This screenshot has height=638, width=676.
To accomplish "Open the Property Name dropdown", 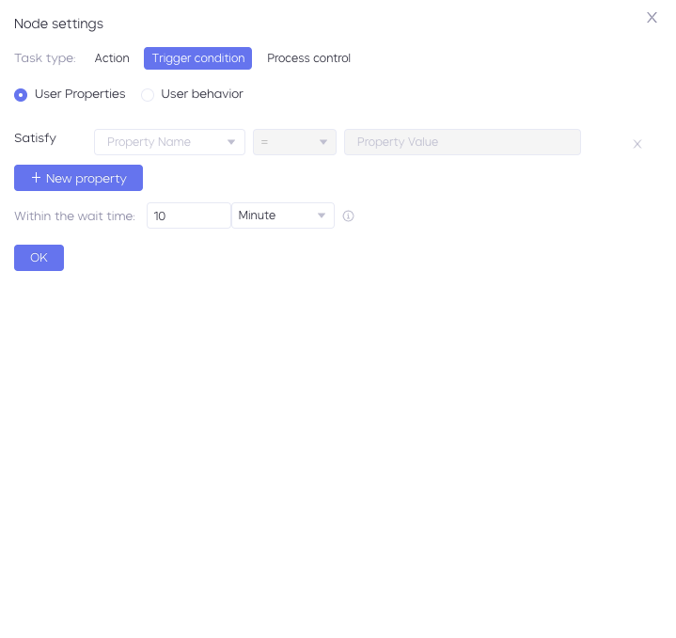I will [169, 142].
